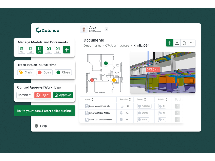Expand the Alex user profile dropdown
The image size is (215, 161).
pos(106,29)
